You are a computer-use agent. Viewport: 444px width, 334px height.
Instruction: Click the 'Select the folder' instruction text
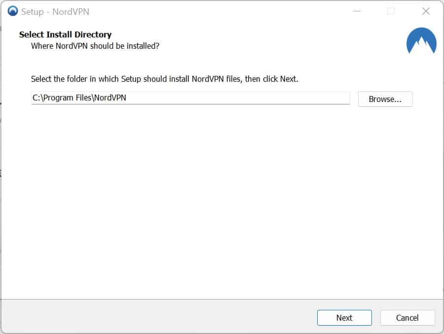(x=164, y=79)
